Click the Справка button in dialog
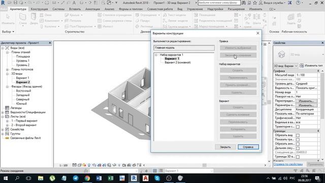 click(x=248, y=147)
